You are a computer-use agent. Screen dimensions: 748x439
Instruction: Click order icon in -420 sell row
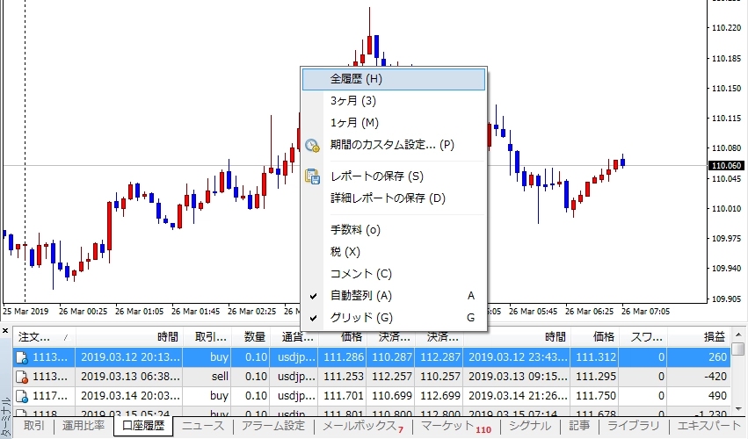pyautogui.click(x=22, y=377)
